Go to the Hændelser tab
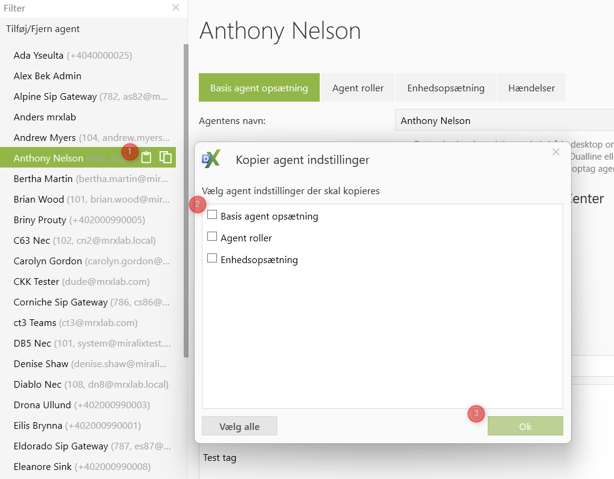This screenshot has height=479, width=614. (531, 88)
